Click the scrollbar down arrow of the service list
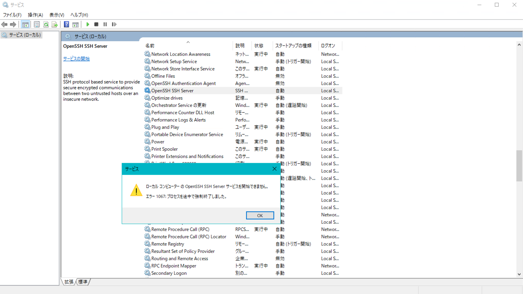 pyautogui.click(x=519, y=274)
